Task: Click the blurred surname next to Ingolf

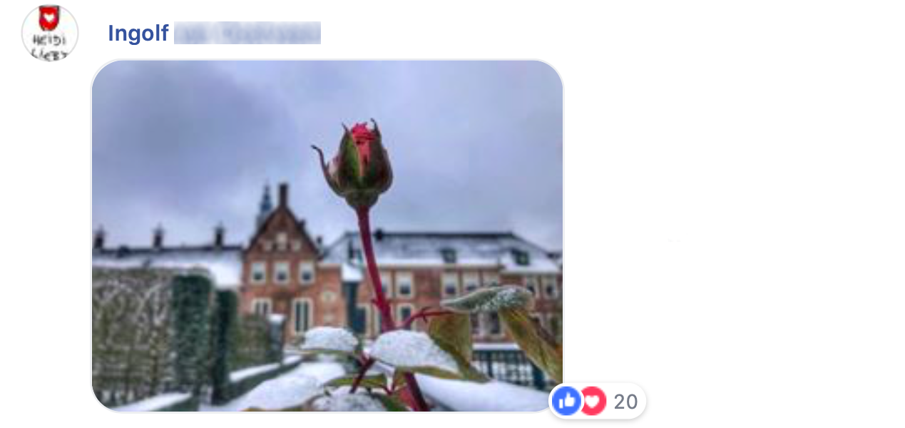Action: [247, 33]
